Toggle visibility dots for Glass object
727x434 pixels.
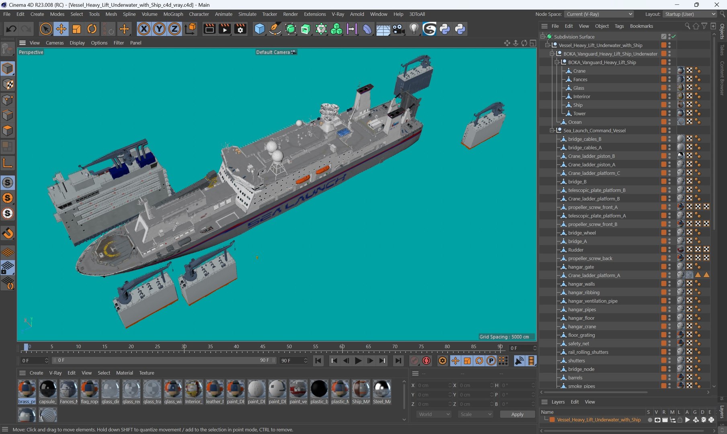tap(670, 88)
